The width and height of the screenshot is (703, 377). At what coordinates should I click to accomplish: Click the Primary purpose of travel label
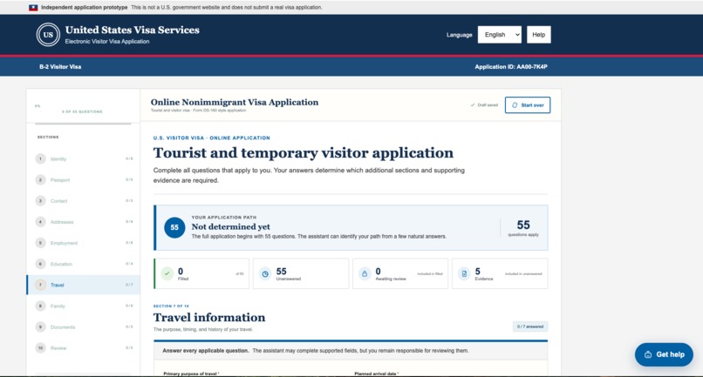[x=191, y=374]
